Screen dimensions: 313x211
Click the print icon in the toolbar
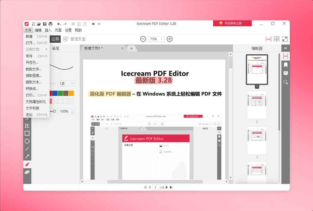click(51, 24)
